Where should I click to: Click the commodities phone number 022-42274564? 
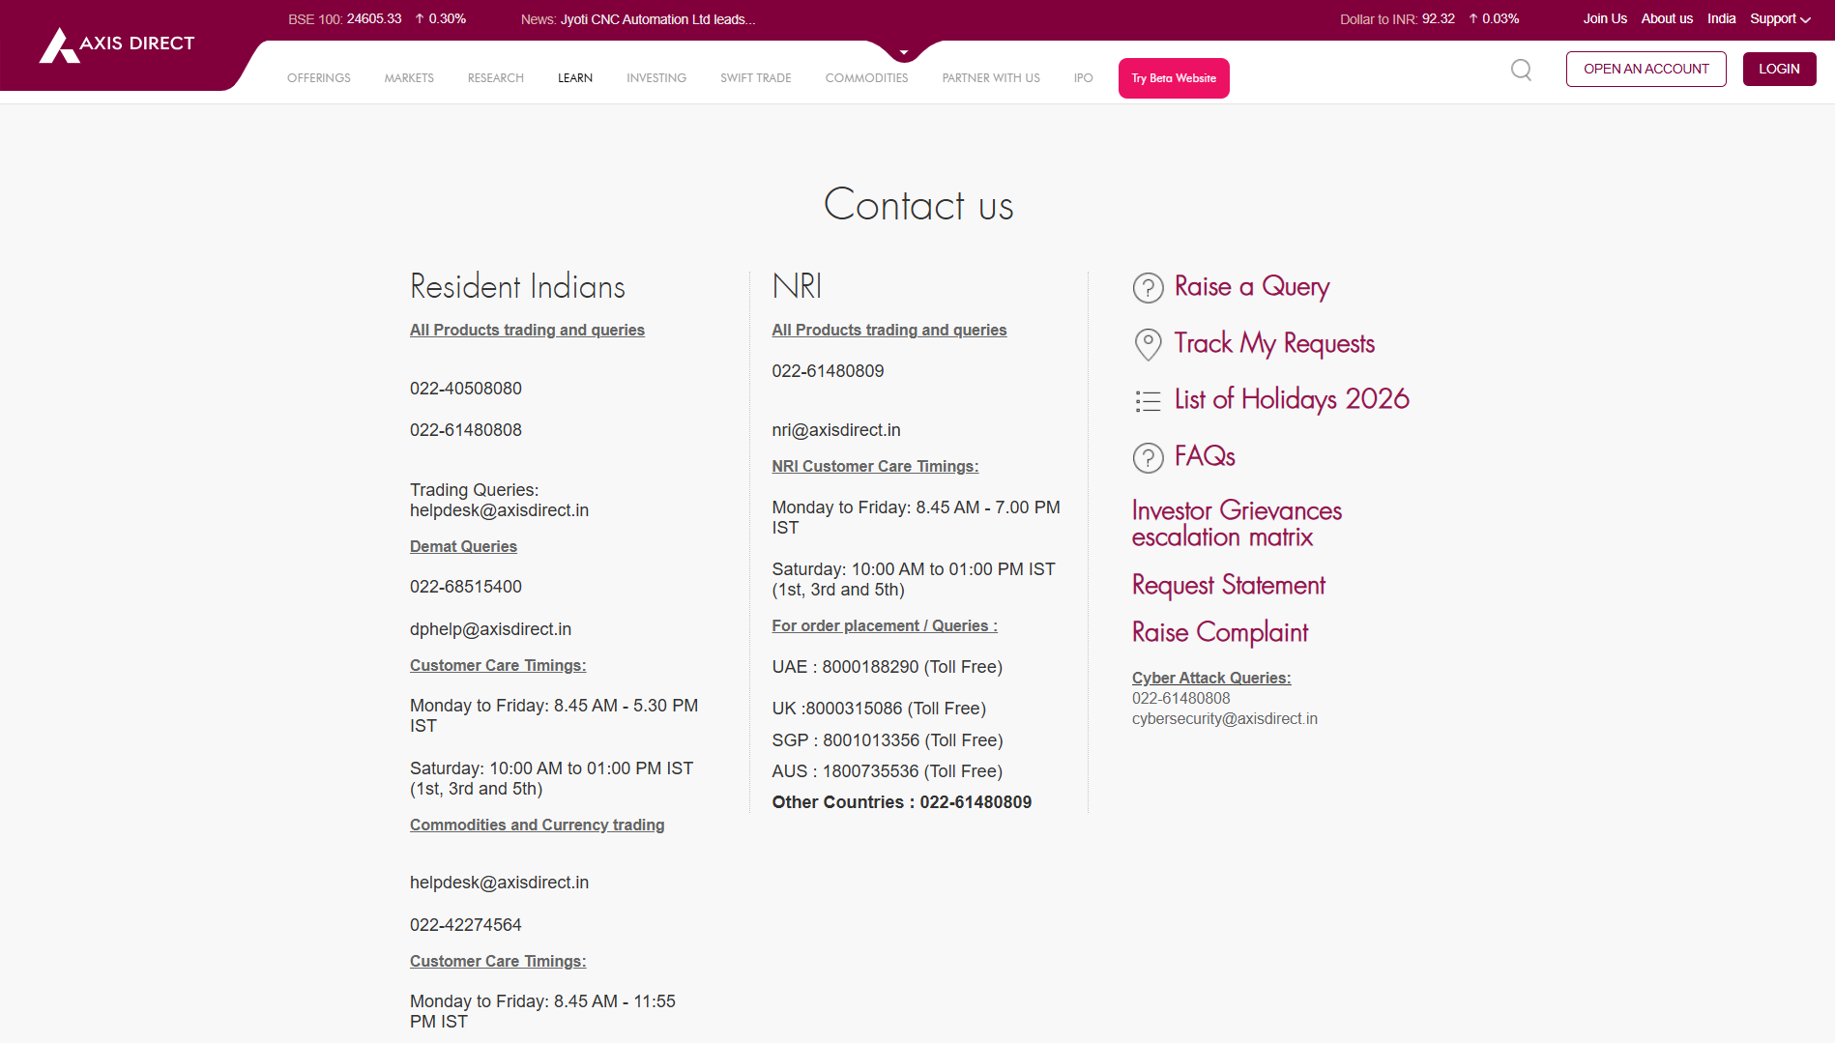pos(466,925)
